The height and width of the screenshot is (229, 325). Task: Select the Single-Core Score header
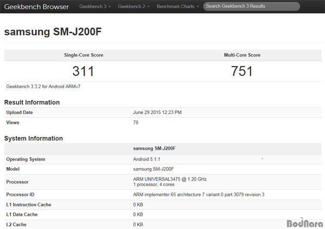pyautogui.click(x=83, y=55)
